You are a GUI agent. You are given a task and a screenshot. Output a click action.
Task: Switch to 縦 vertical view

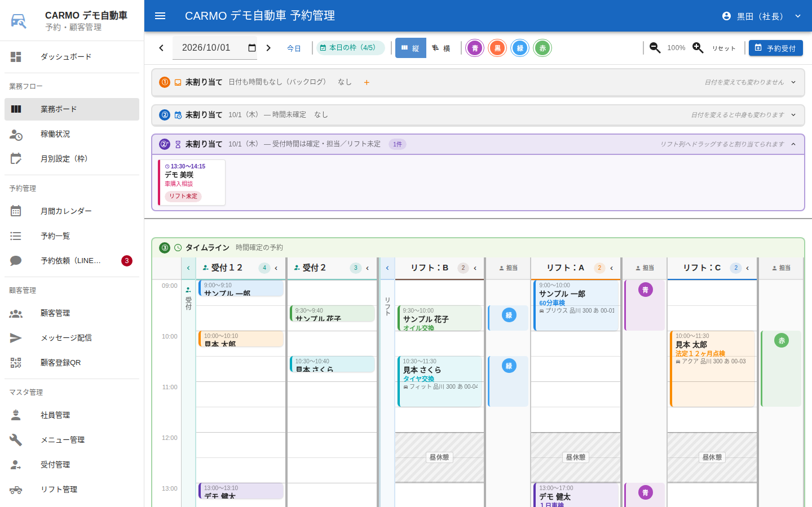pyautogui.click(x=411, y=48)
